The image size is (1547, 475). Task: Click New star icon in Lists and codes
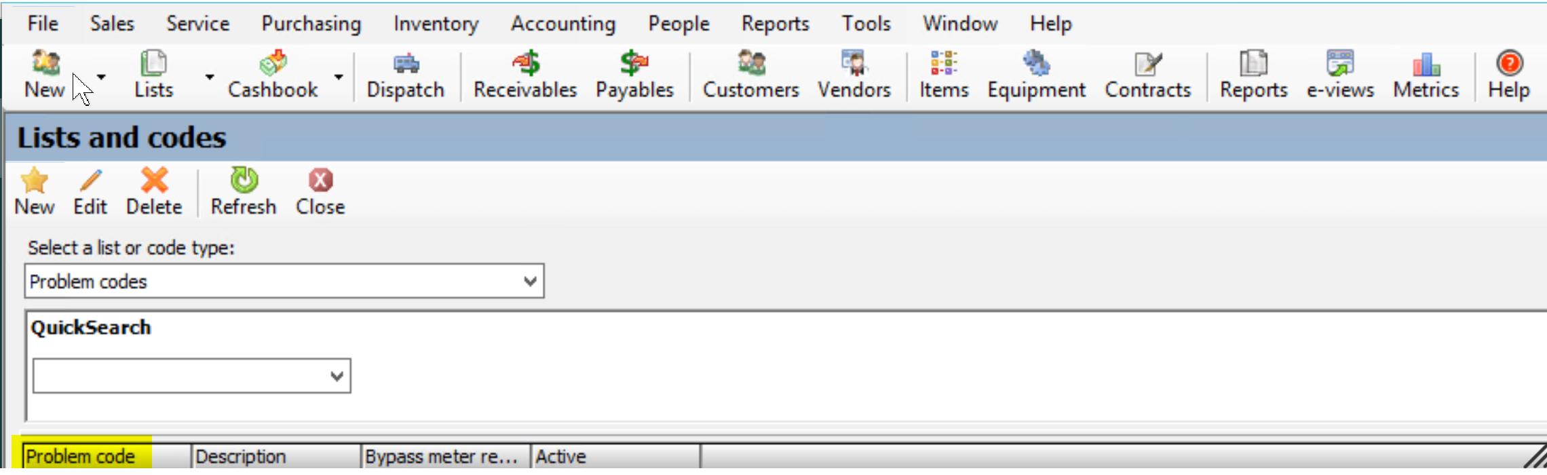coord(34,191)
